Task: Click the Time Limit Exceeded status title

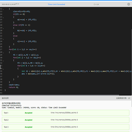Action: click(56, 4)
